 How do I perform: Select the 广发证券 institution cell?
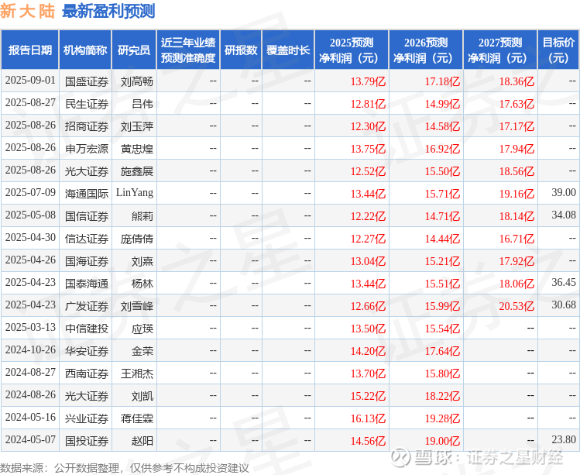click(85, 305)
